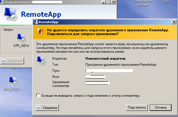Click the Имя: label

56,77
